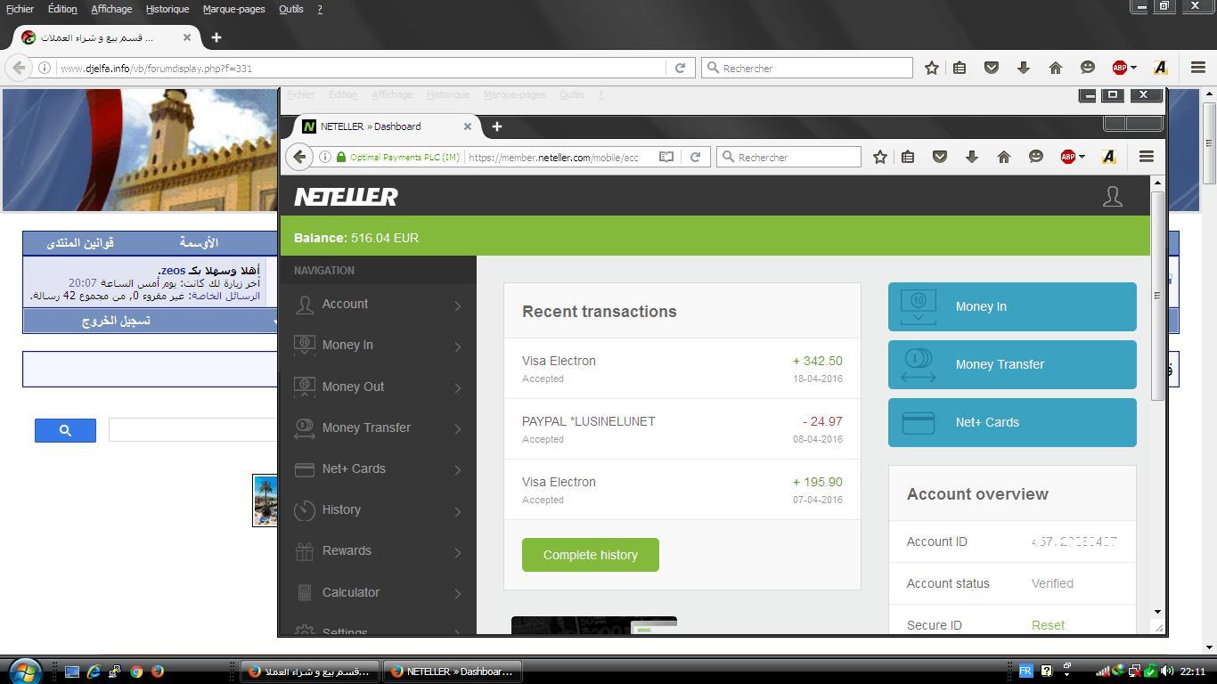Click Reset link next to Secure ID

point(1048,625)
